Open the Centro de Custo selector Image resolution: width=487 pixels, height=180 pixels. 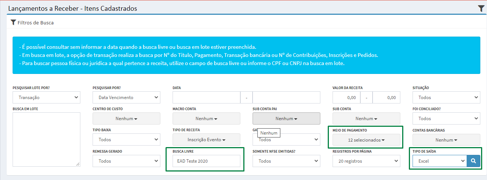coord(126,119)
